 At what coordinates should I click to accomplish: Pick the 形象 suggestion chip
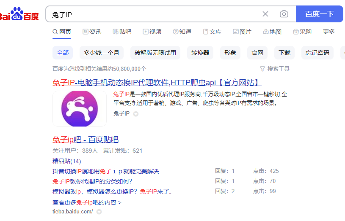(230, 53)
